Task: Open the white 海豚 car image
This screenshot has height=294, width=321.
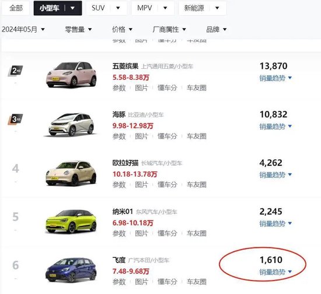Action: pos(71,124)
